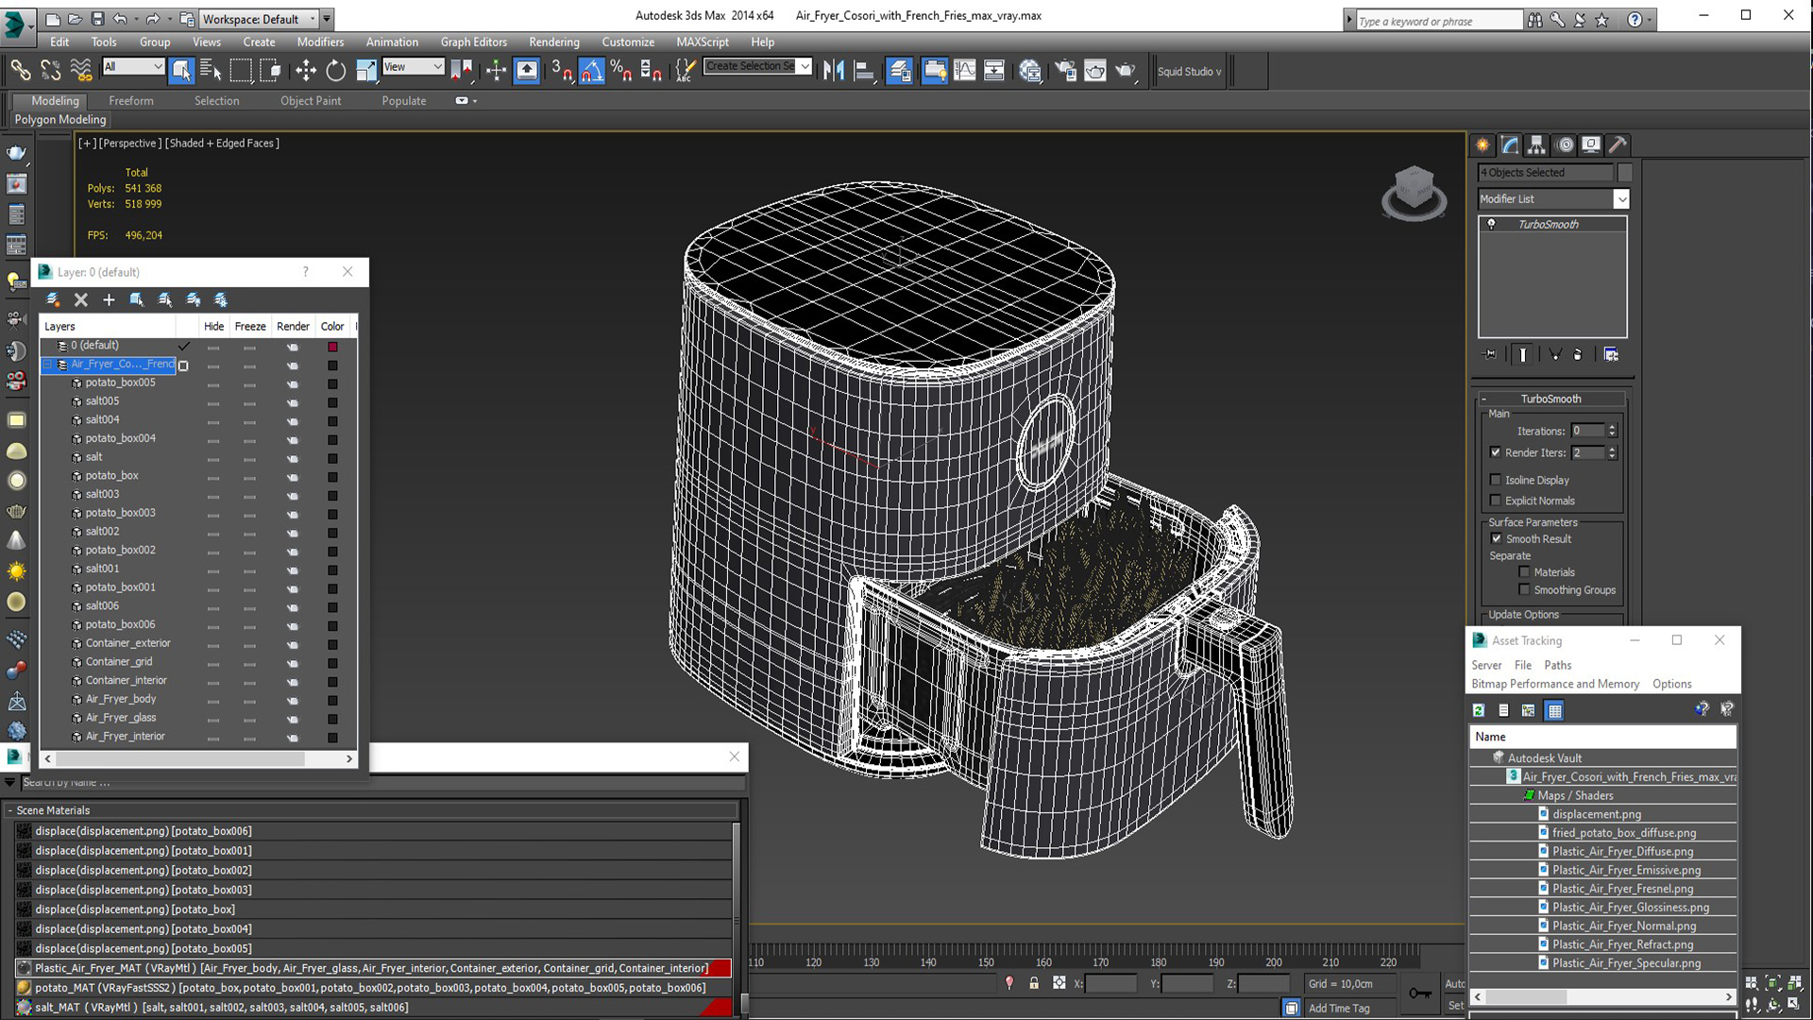Toggle Smooth Result checkbox
The width and height of the screenshot is (1813, 1020).
[x=1496, y=538]
